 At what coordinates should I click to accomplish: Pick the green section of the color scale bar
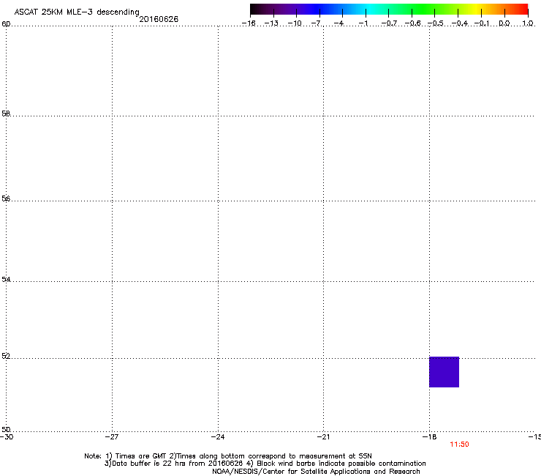click(x=424, y=9)
